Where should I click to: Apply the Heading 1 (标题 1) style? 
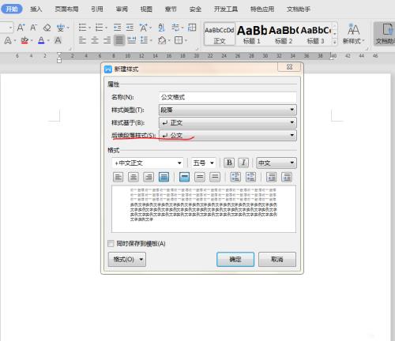[252, 34]
